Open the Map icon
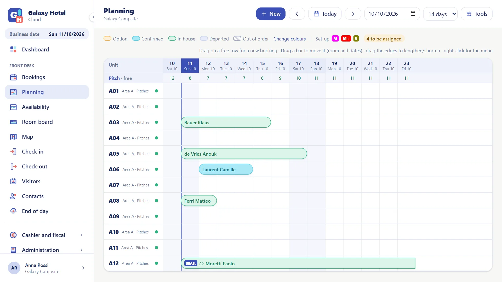The image size is (502, 282). (13, 137)
